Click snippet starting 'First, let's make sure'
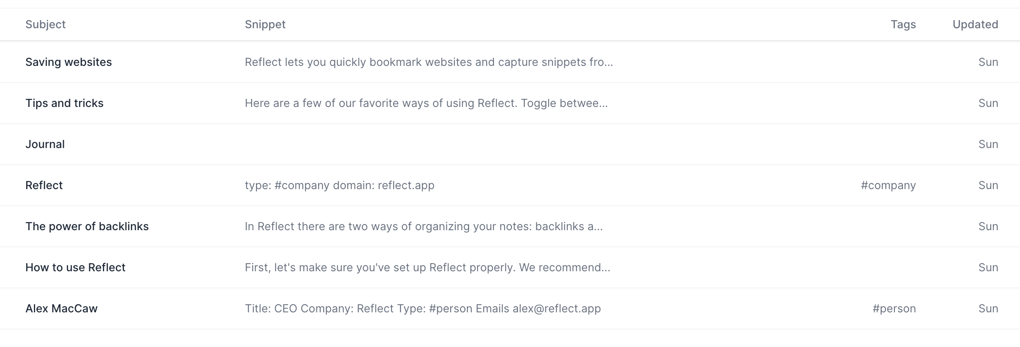The width and height of the screenshot is (1020, 347). point(427,267)
